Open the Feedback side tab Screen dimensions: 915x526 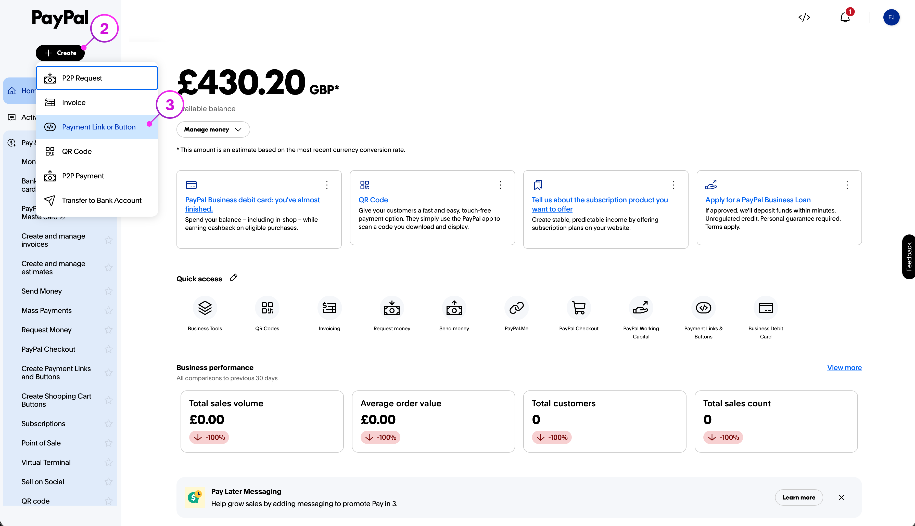pos(908,257)
